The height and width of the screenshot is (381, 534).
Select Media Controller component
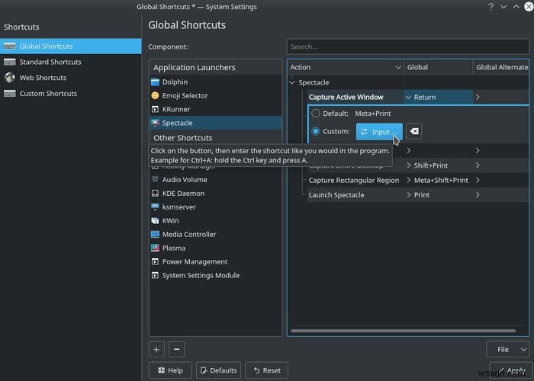click(216, 234)
